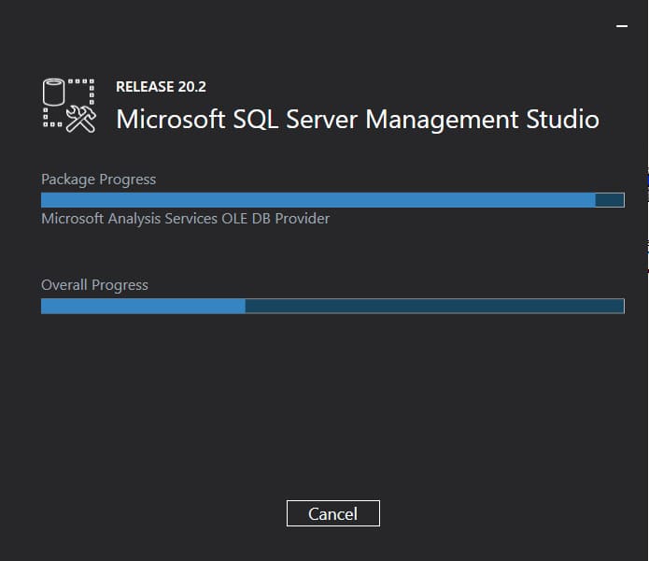Click the wrench and screwdriver logo graphic
Image resolution: width=649 pixels, height=561 pixels.
(81, 119)
